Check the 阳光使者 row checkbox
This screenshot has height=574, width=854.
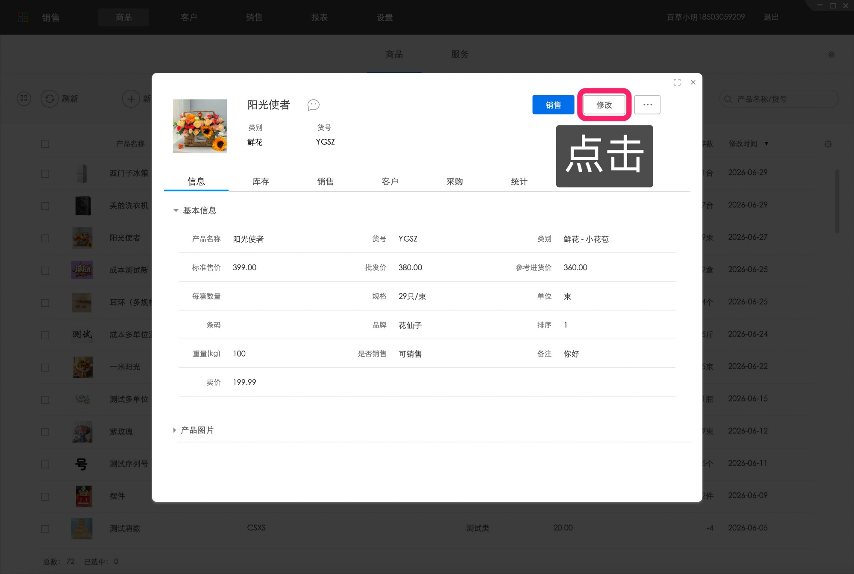click(x=45, y=238)
